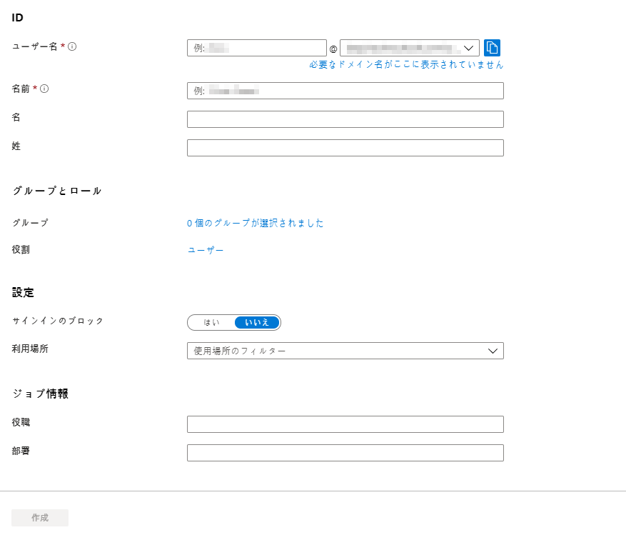Click the ユーザー role link beside 役割
626x535 pixels.
[x=206, y=250]
